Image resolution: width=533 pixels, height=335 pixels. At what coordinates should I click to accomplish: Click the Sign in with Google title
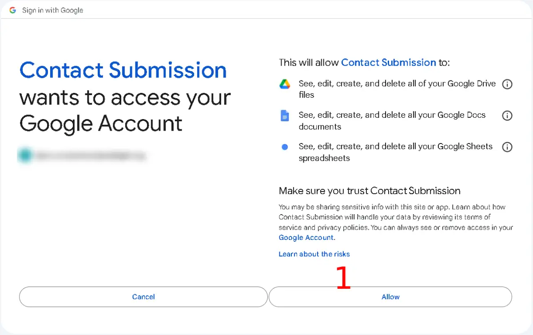pos(52,10)
